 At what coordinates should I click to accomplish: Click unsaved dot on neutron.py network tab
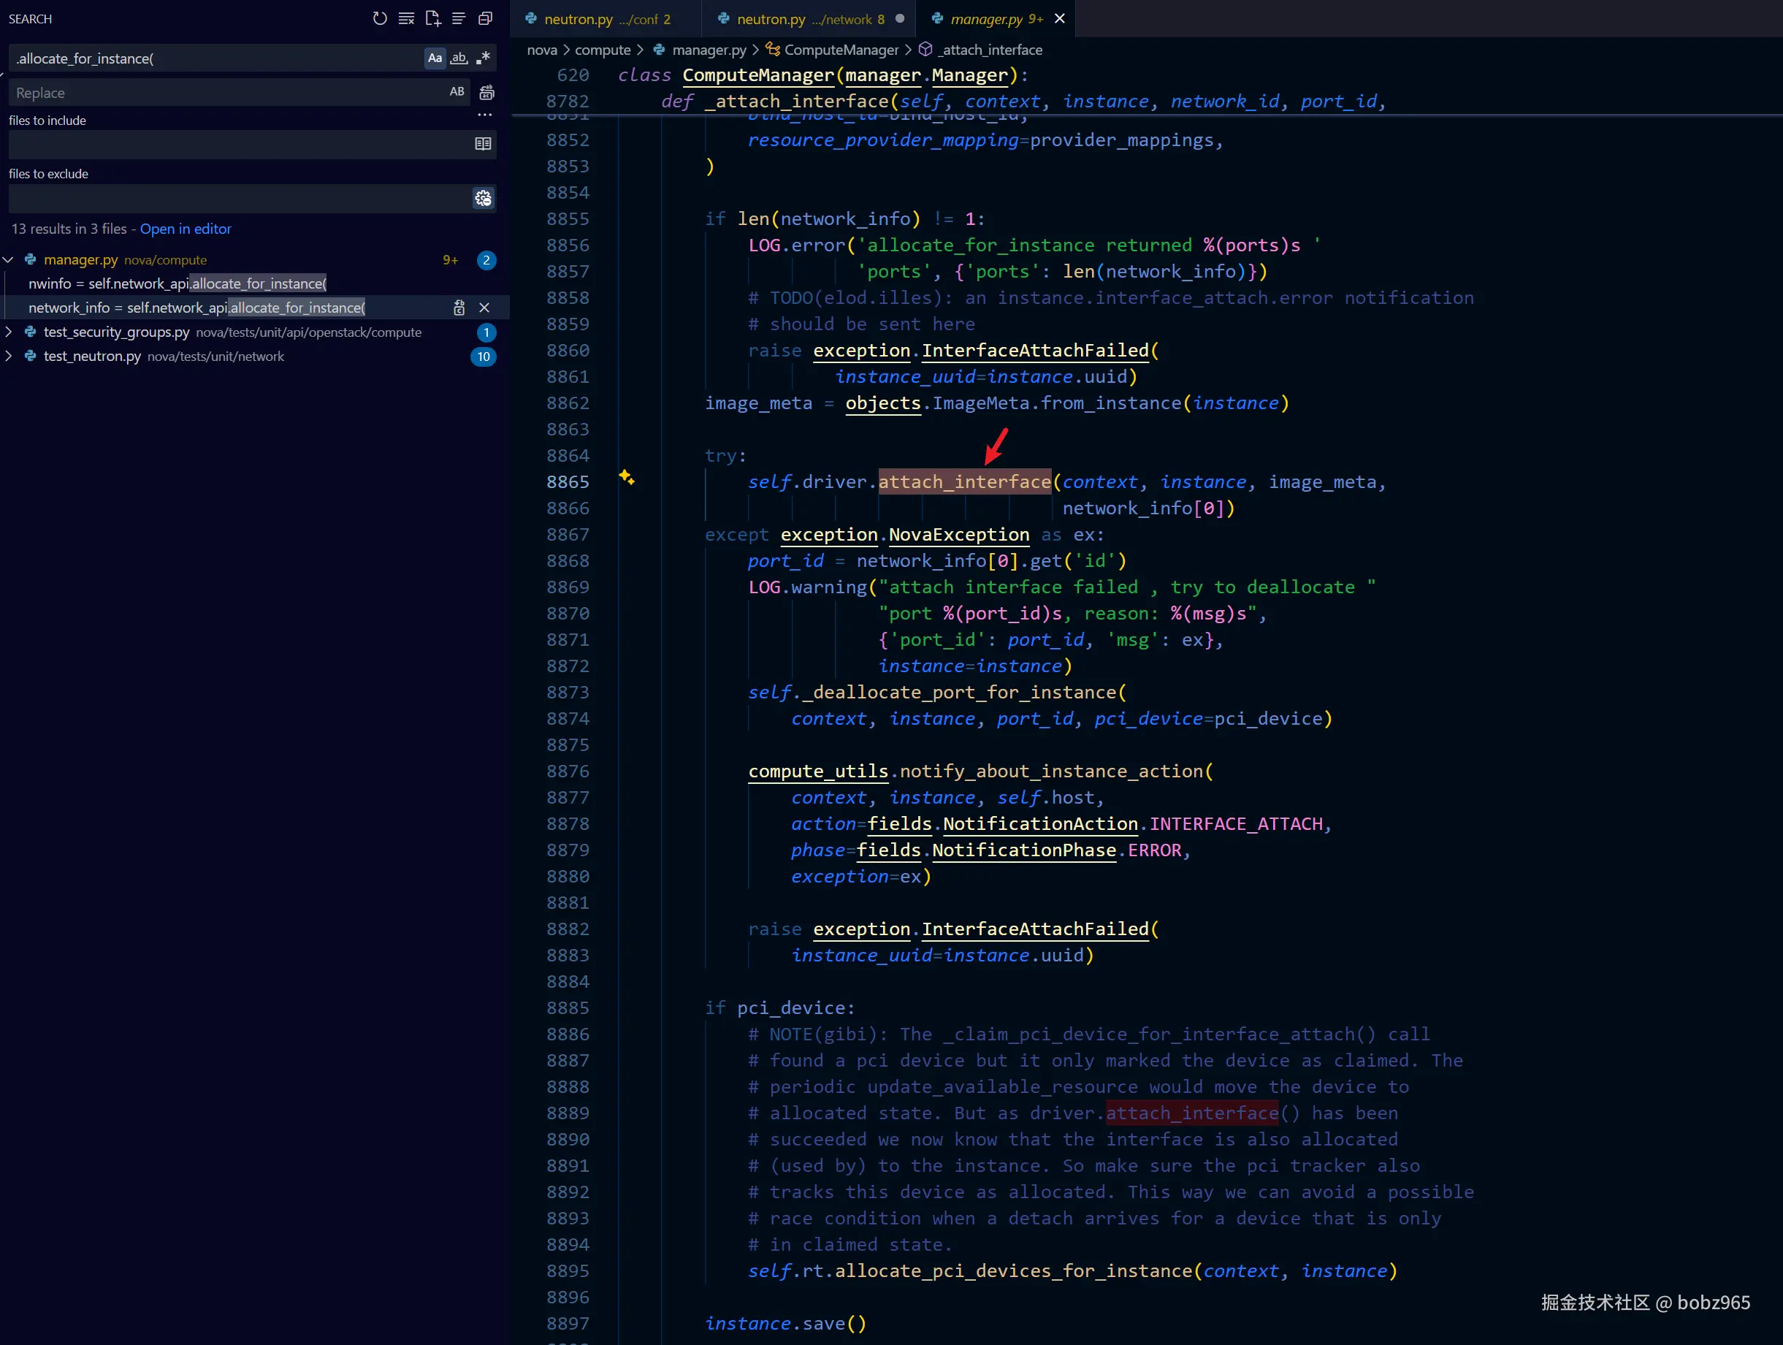pos(900,18)
